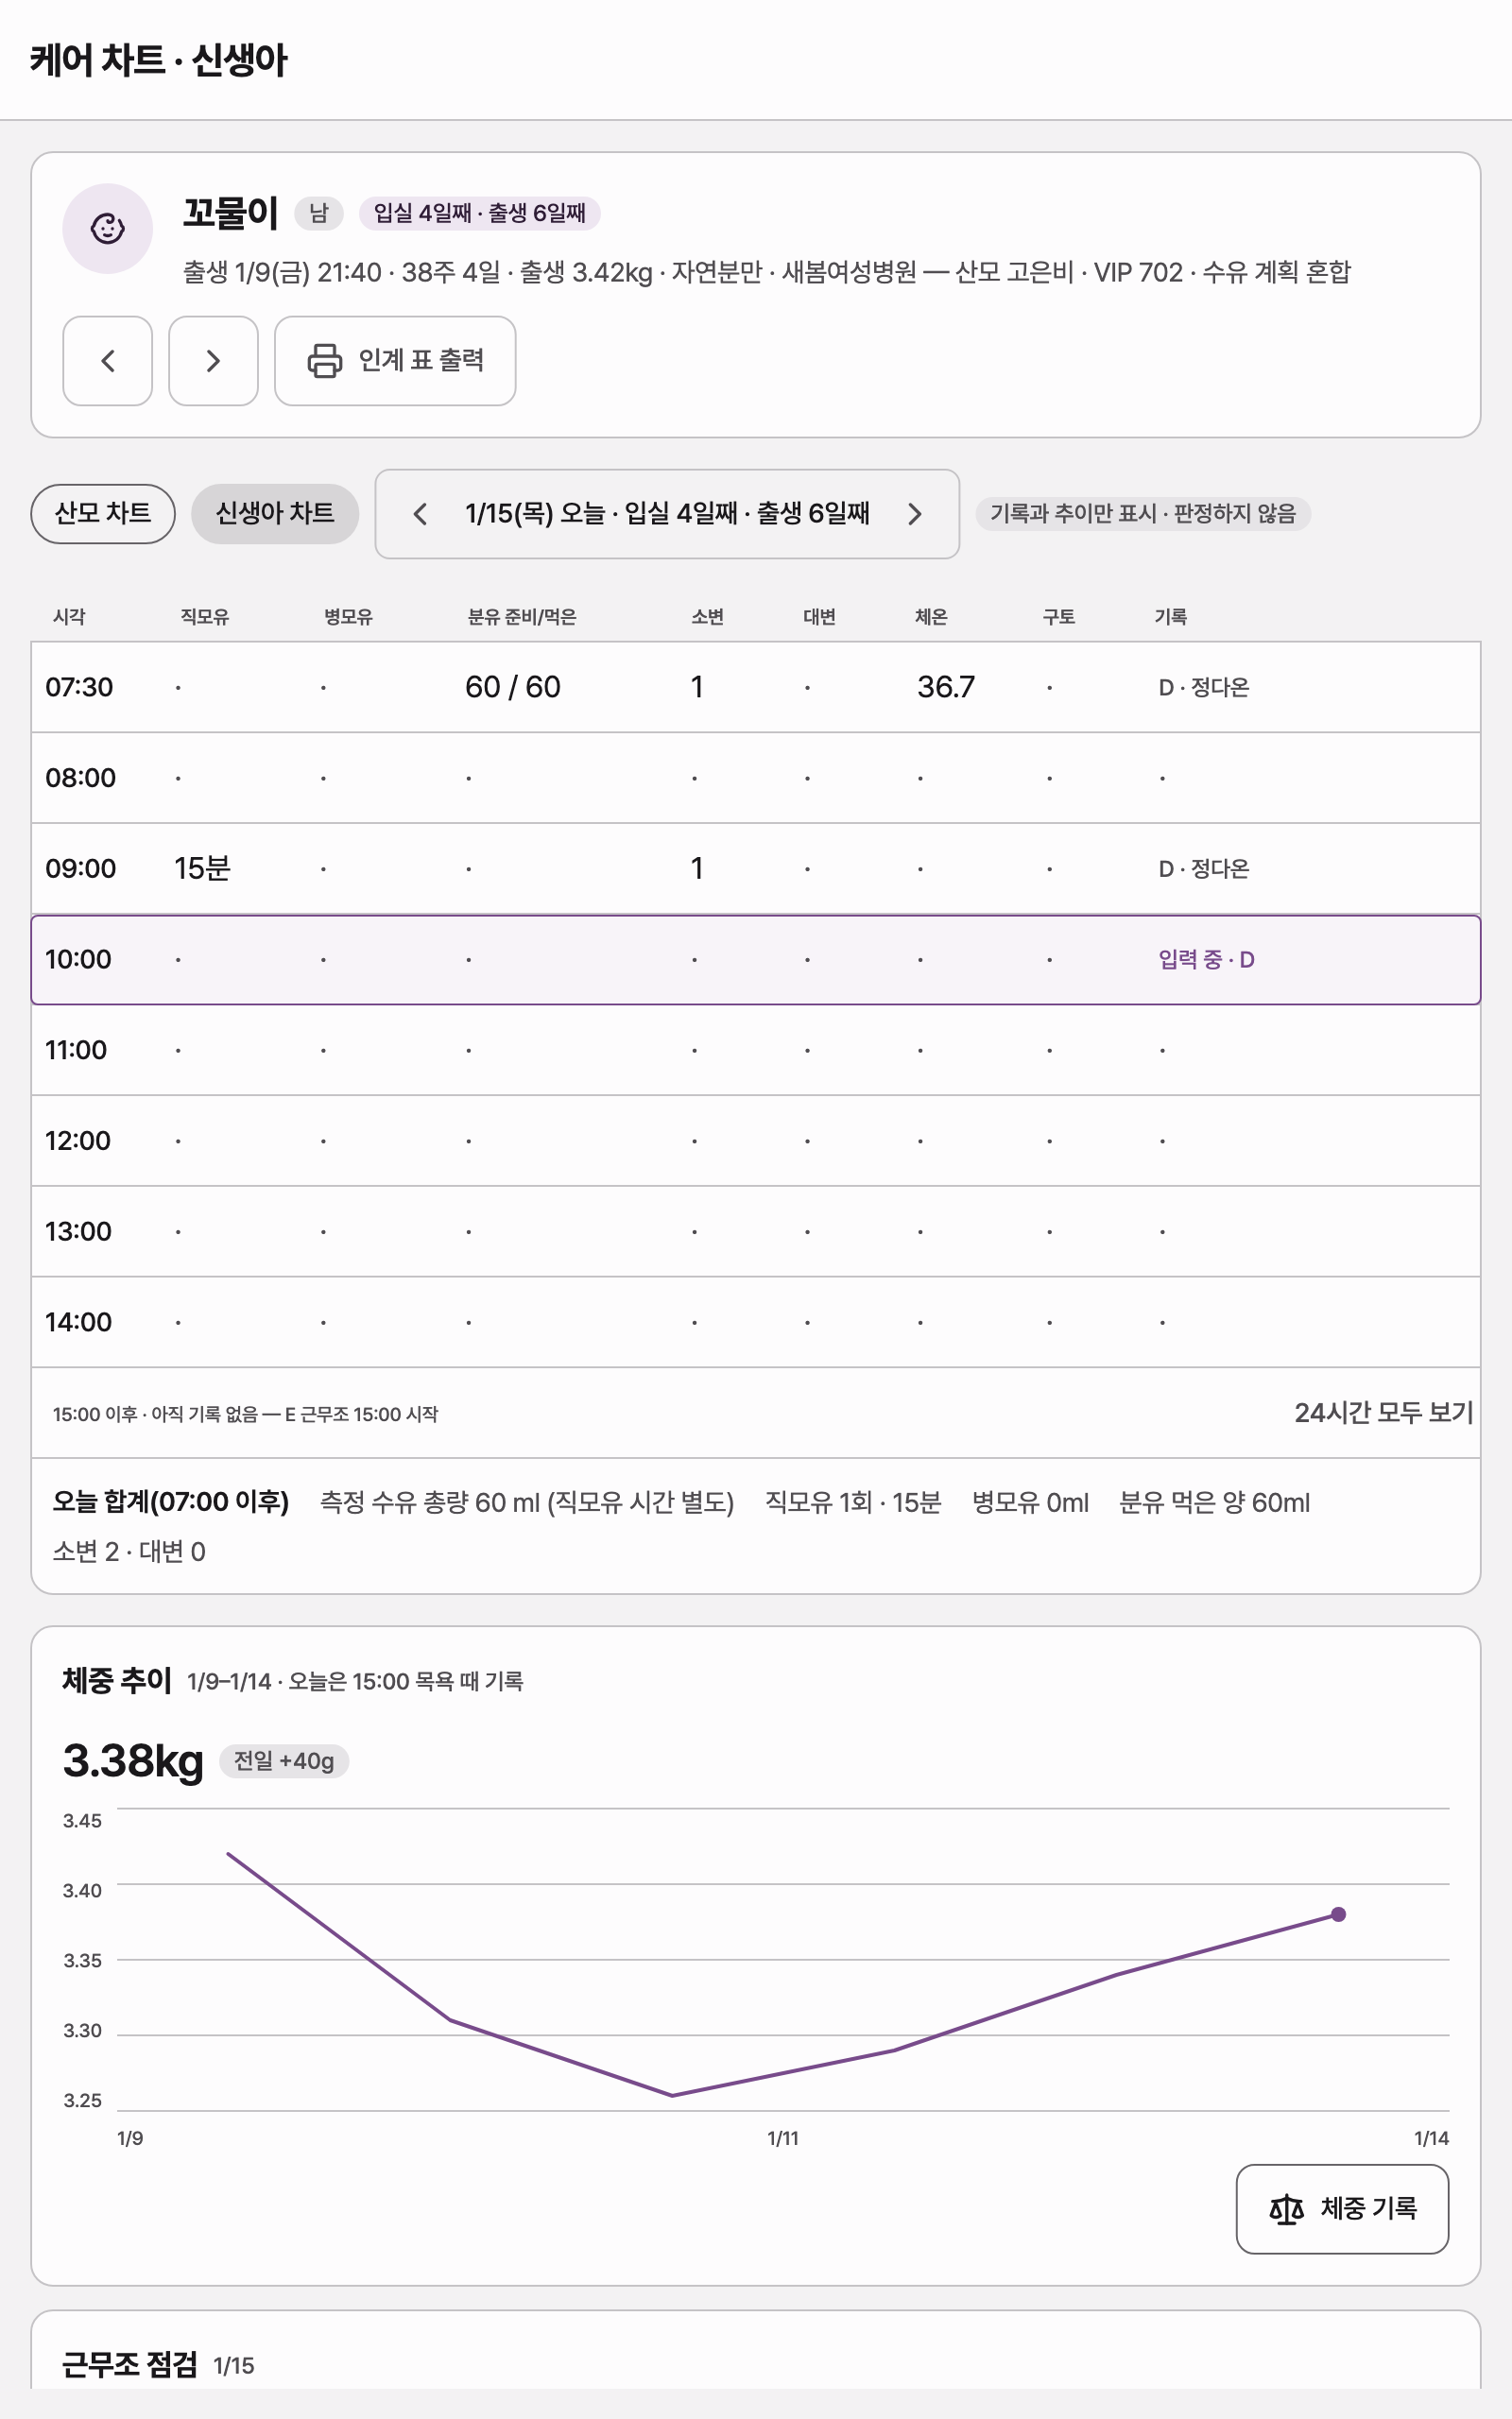Image resolution: width=1512 pixels, height=2419 pixels.
Task: Switch to 산모 차트 tab
Action: coord(103,514)
